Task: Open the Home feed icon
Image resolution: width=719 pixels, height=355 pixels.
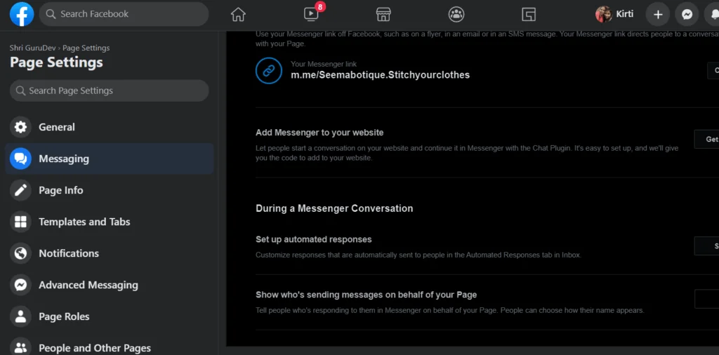Action: (239, 14)
